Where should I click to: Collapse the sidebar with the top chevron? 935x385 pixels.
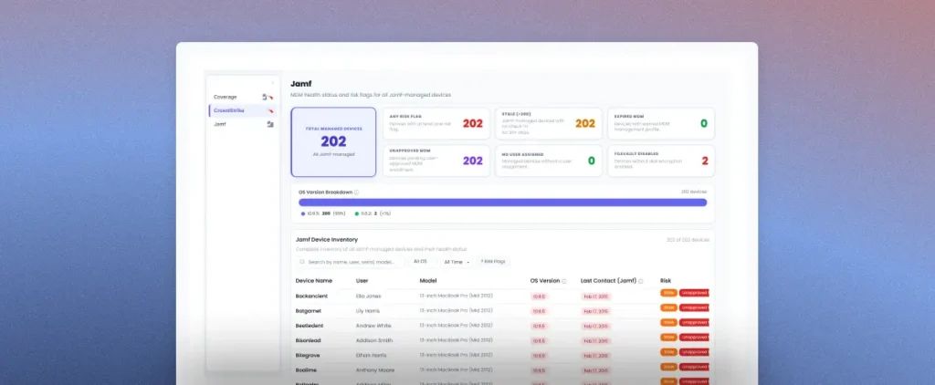[x=272, y=83]
